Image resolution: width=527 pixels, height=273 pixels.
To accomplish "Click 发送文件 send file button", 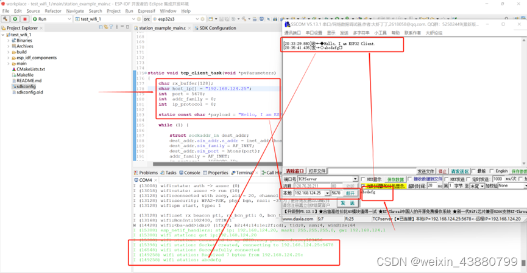I will tap(426, 171).
